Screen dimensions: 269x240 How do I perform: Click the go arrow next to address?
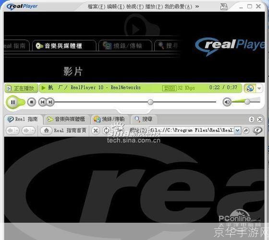[x=246, y=131]
